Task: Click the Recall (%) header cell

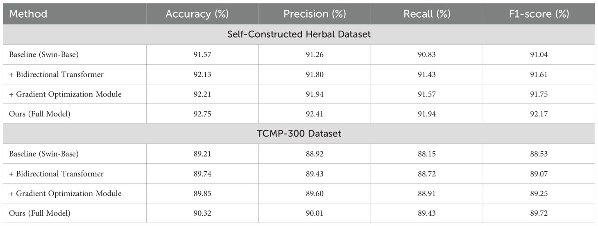Action: [x=427, y=14]
